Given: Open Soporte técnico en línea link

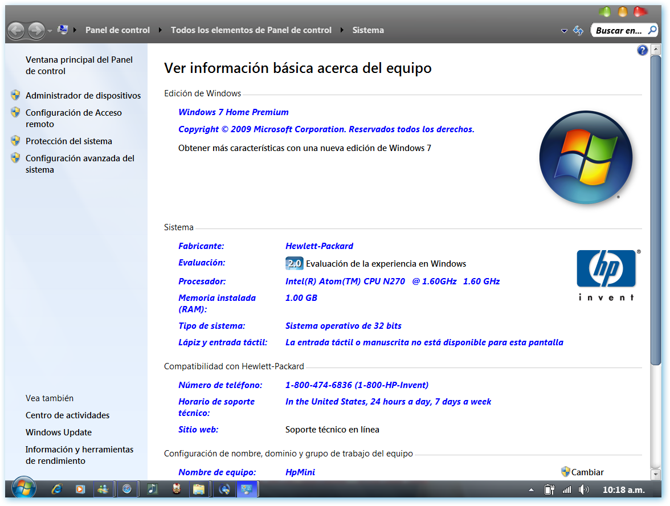Looking at the screenshot, I should click(x=332, y=430).
